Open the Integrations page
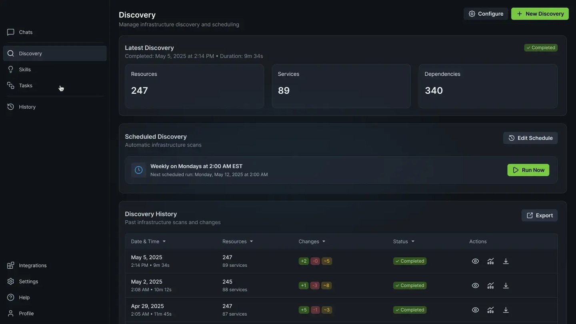 coord(32,266)
